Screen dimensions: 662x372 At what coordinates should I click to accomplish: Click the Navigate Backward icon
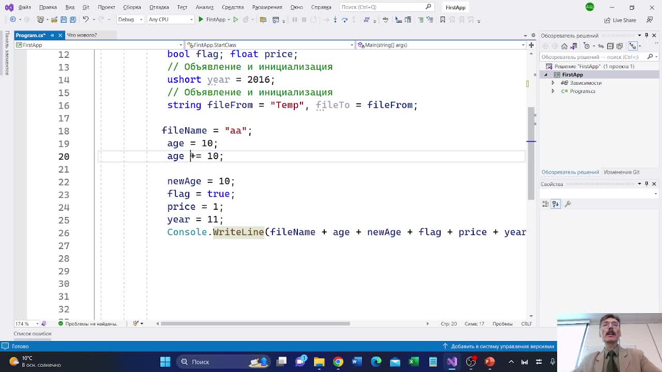[13, 20]
